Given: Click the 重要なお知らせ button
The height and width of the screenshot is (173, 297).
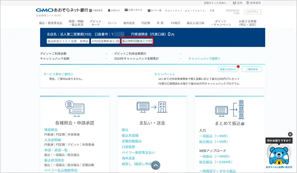Looking at the screenshot, I should (x=228, y=69).
